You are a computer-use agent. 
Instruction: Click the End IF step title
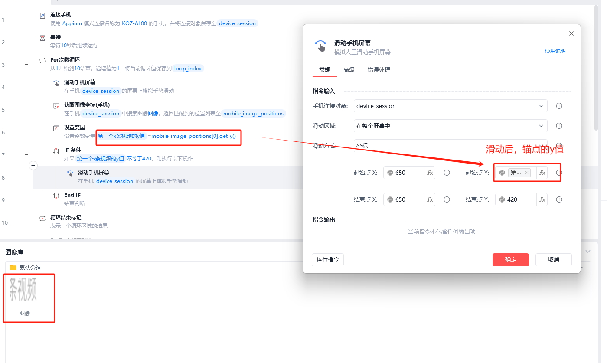click(72, 195)
